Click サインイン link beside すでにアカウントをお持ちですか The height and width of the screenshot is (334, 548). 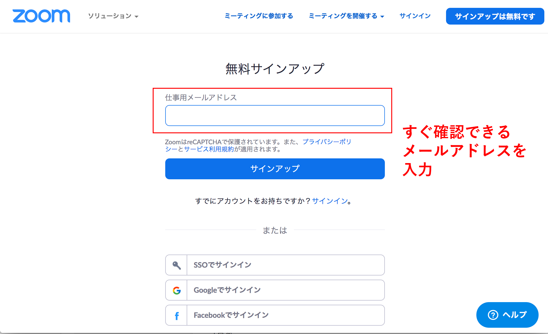coord(330,201)
